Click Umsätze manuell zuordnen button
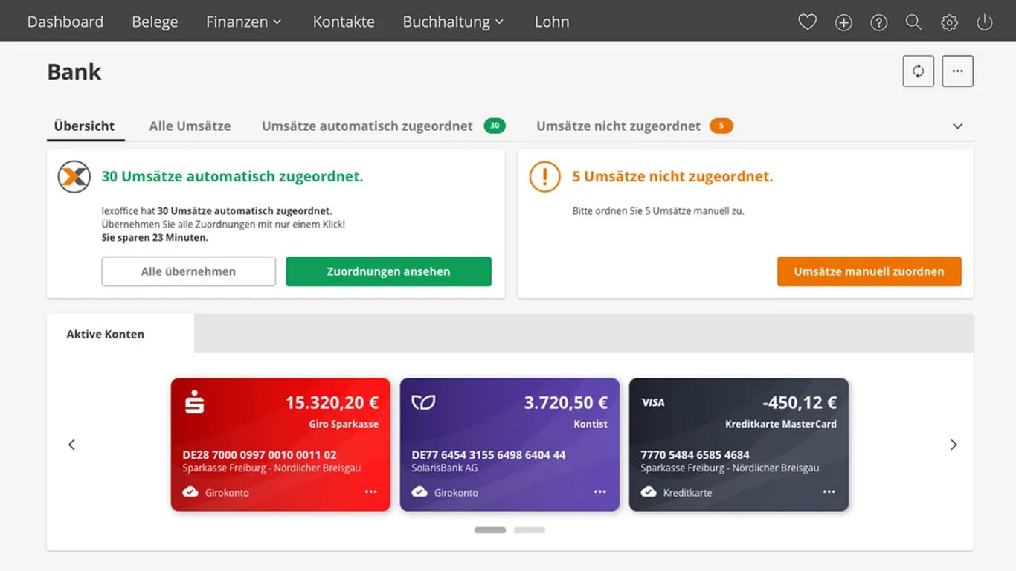 point(869,271)
